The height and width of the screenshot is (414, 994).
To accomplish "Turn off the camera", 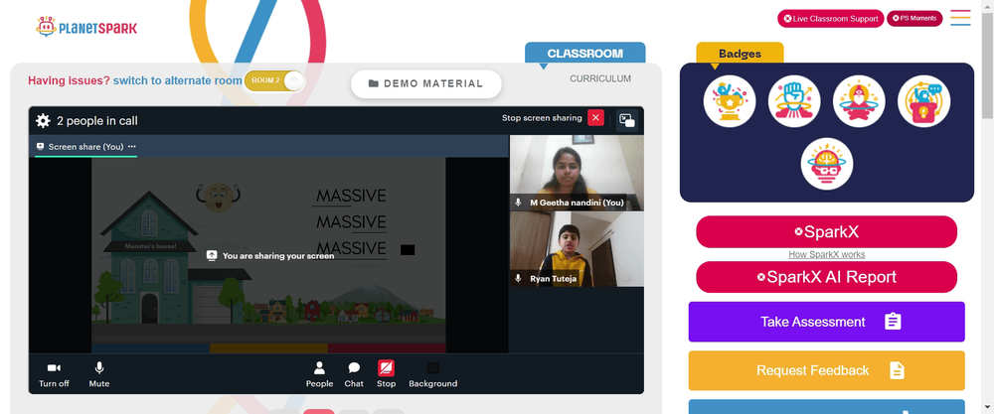I will point(54,374).
